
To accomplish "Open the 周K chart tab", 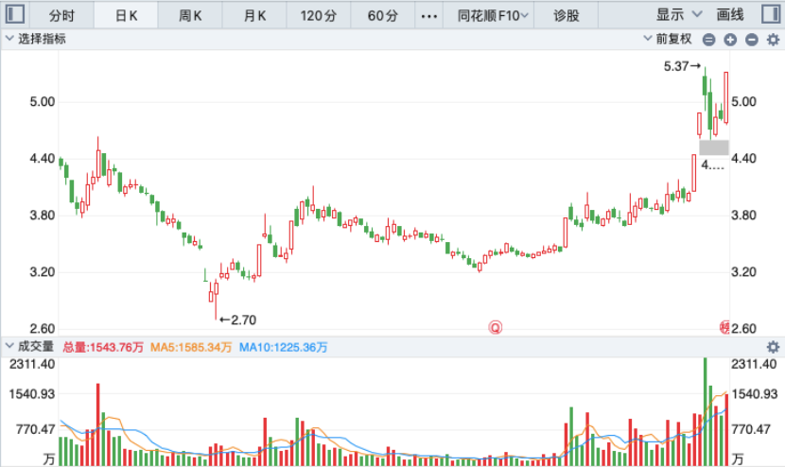I will (190, 15).
